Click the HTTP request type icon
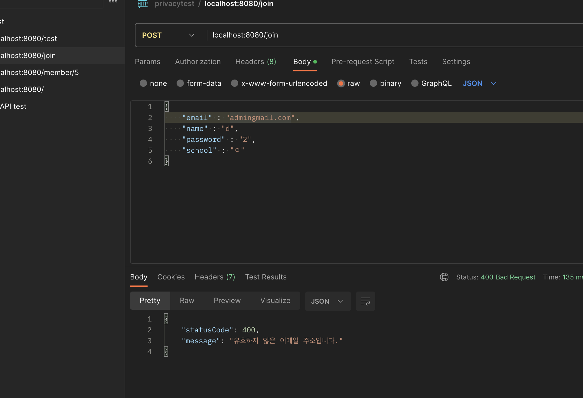This screenshot has height=398, width=583. (x=142, y=4)
